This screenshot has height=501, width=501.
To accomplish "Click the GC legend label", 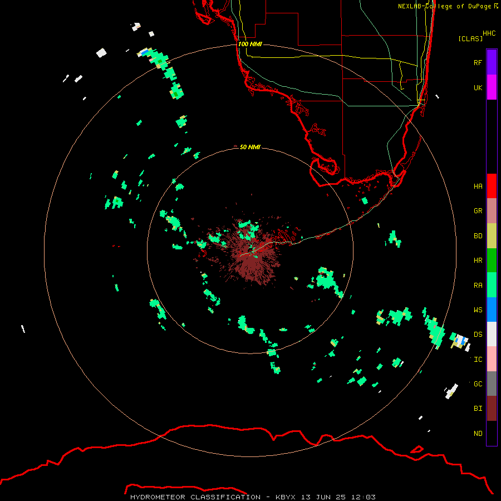I will pyautogui.click(x=478, y=384).
